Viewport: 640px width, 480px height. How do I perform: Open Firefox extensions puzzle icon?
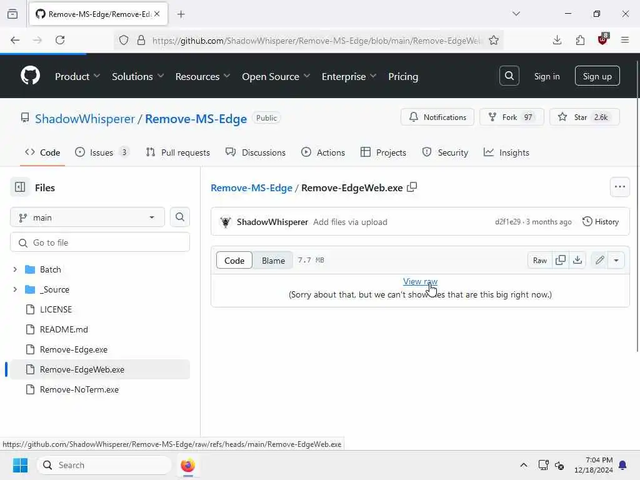pyautogui.click(x=579, y=40)
